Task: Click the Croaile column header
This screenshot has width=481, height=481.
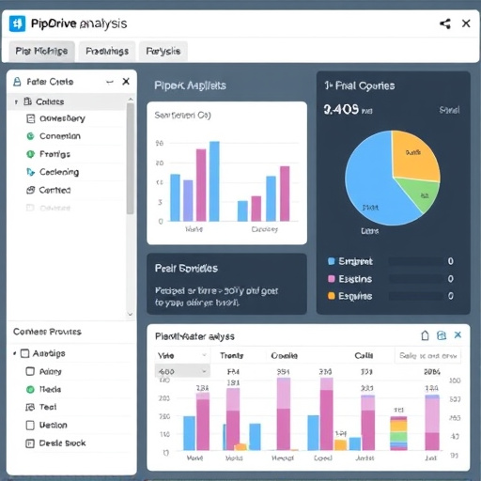Action: point(284,356)
